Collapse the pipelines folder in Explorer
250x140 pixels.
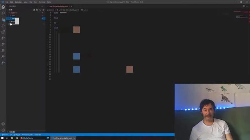(14, 13)
